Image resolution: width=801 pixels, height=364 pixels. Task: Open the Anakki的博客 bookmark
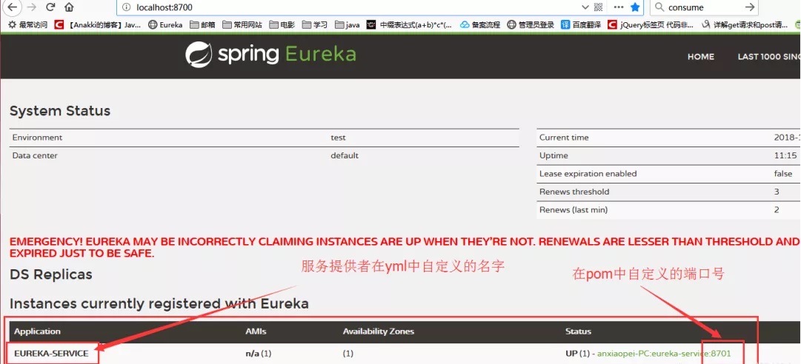(98, 24)
